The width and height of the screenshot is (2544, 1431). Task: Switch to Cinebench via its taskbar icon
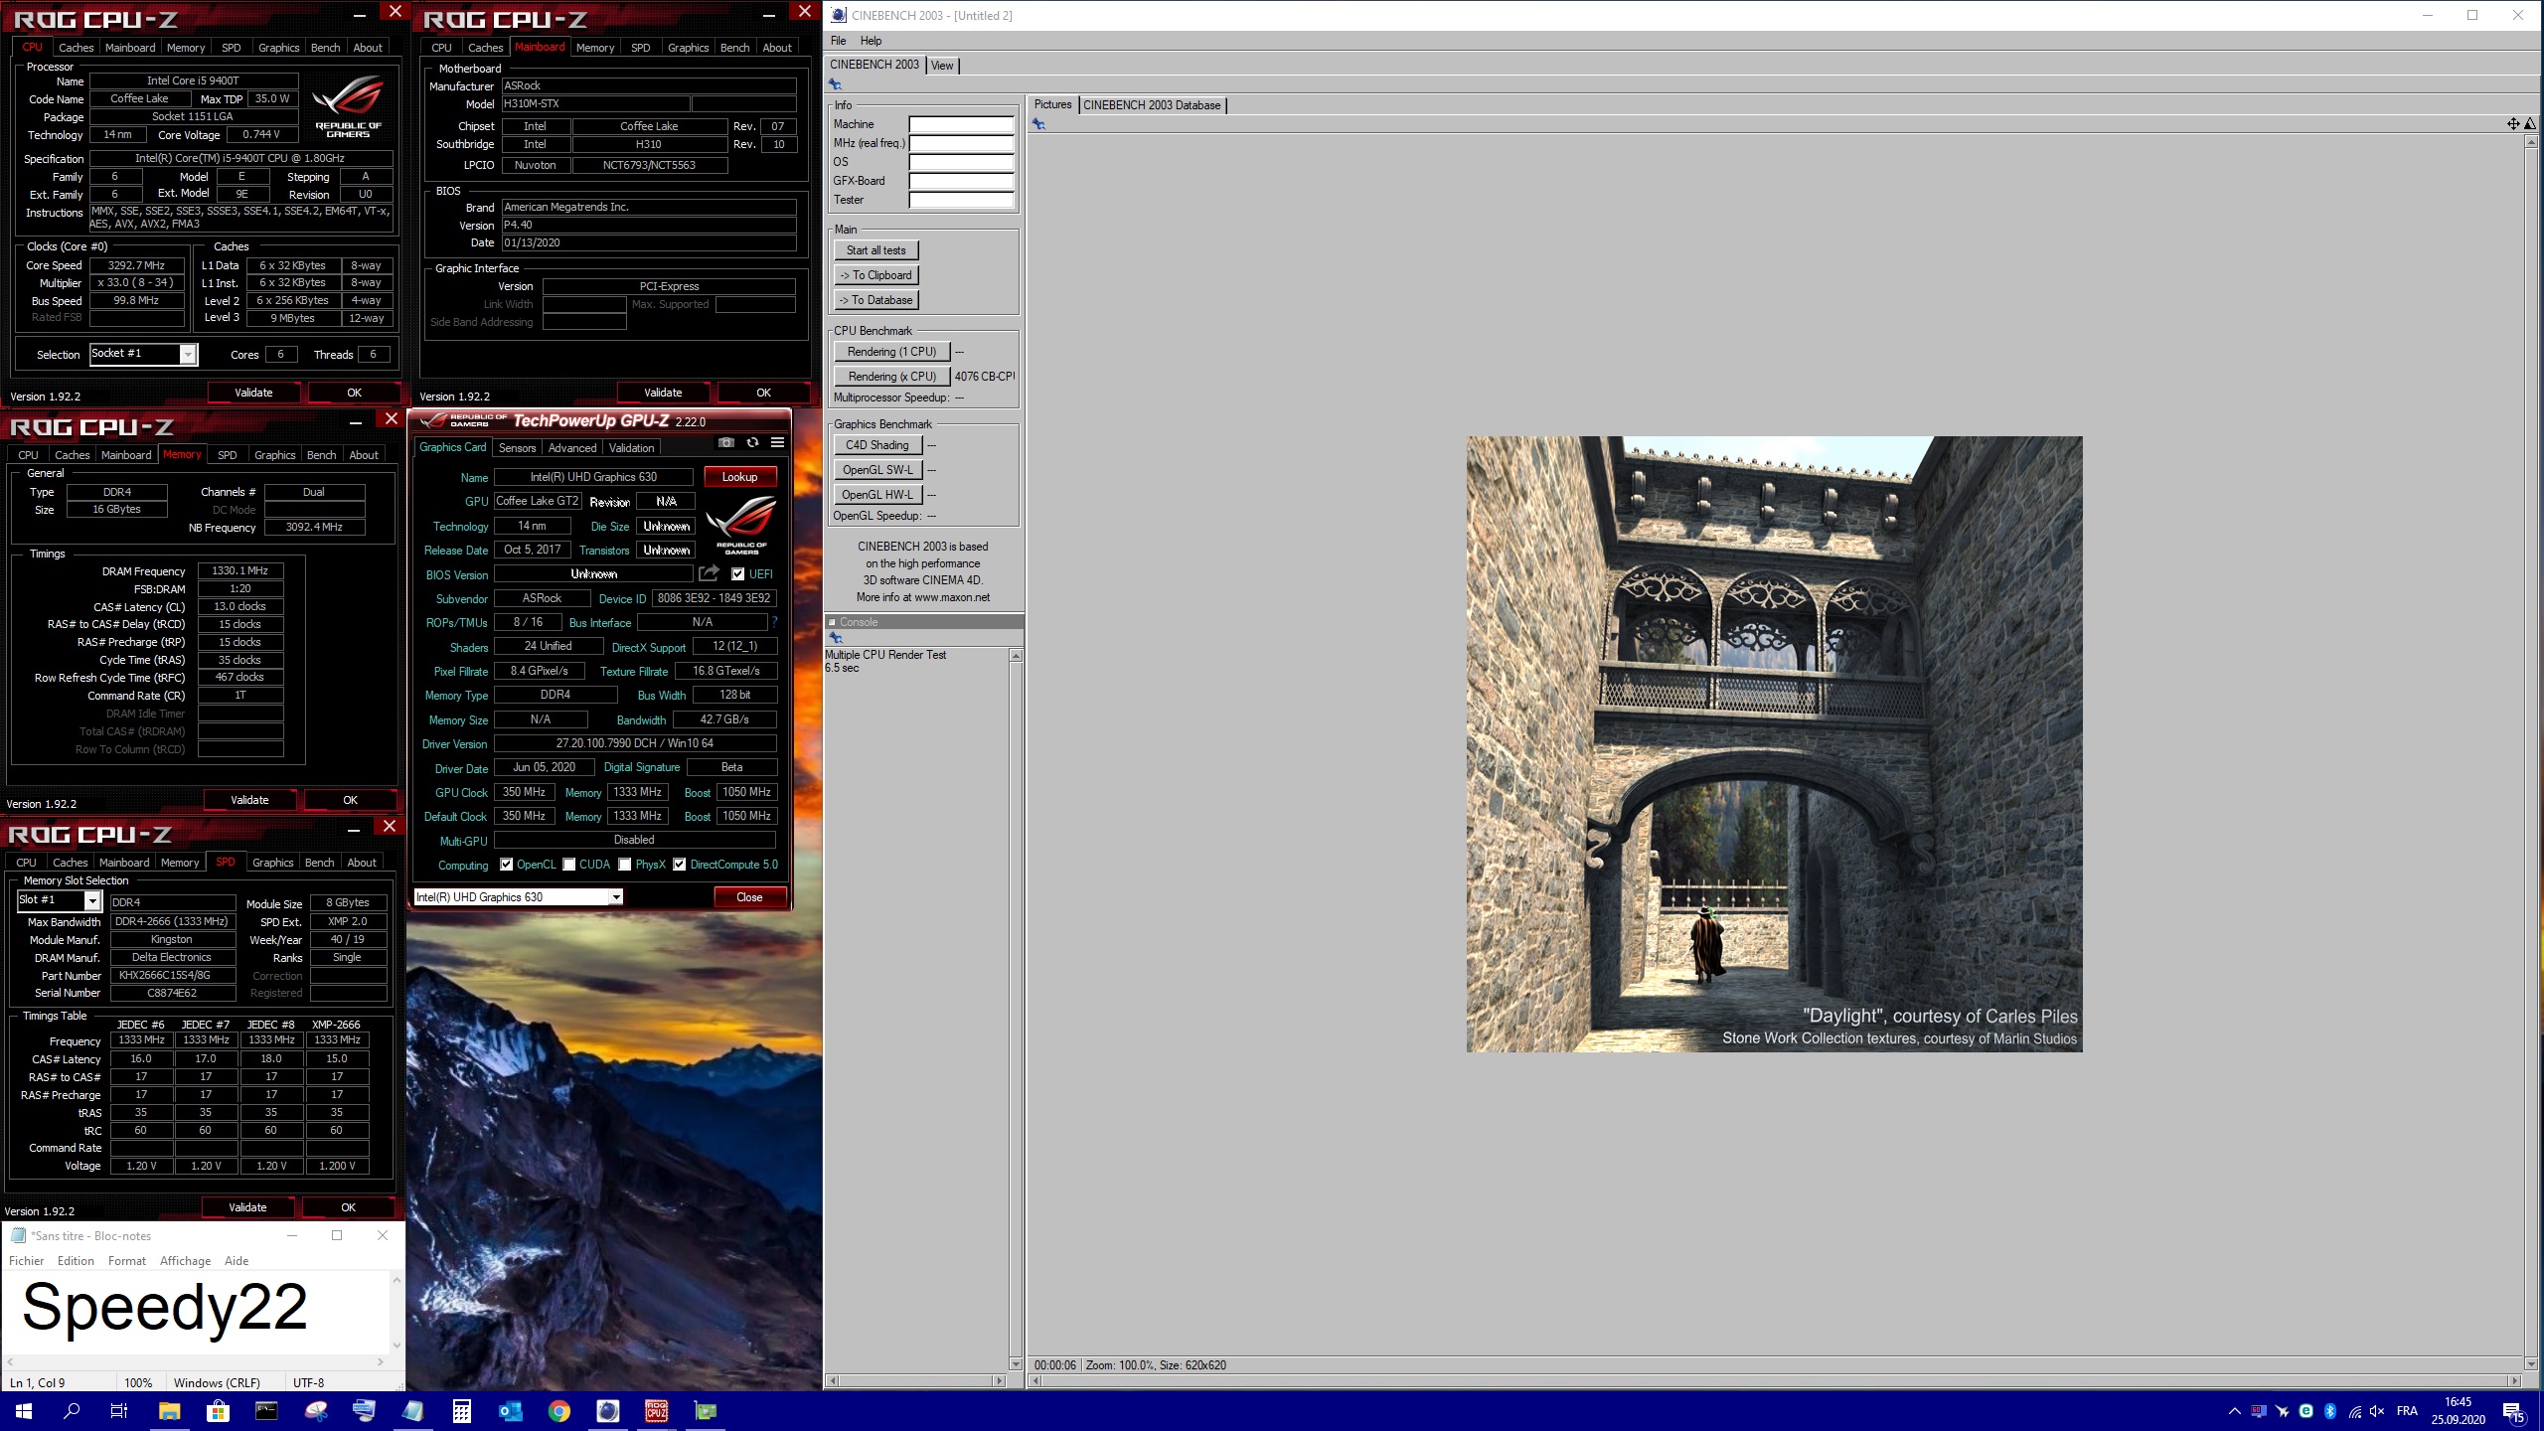(607, 1411)
